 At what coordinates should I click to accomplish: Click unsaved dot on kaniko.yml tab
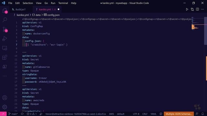(59, 9)
